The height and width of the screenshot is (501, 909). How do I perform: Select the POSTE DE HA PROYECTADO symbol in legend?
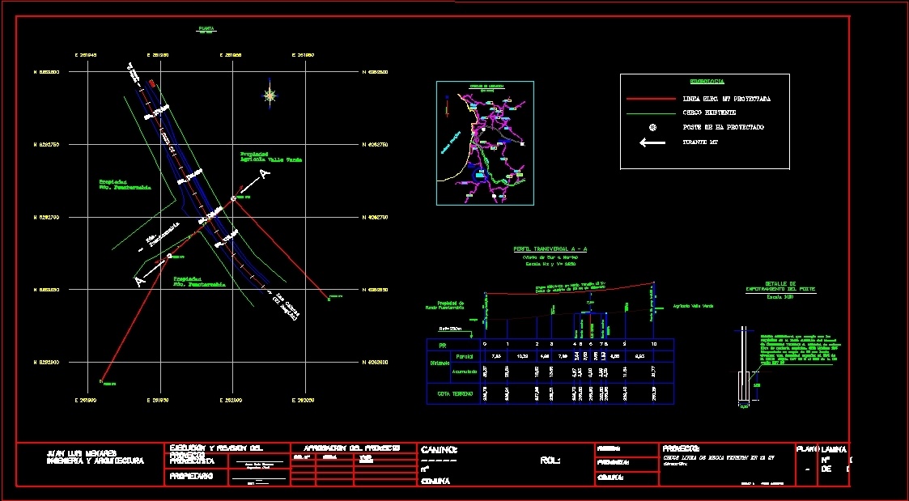[x=652, y=127]
